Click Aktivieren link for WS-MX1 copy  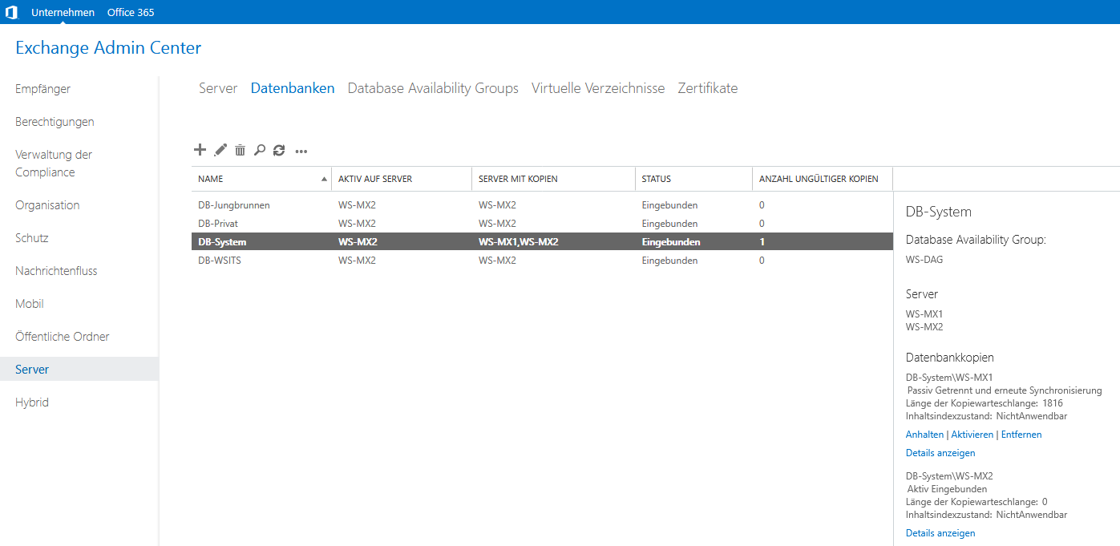[972, 435]
